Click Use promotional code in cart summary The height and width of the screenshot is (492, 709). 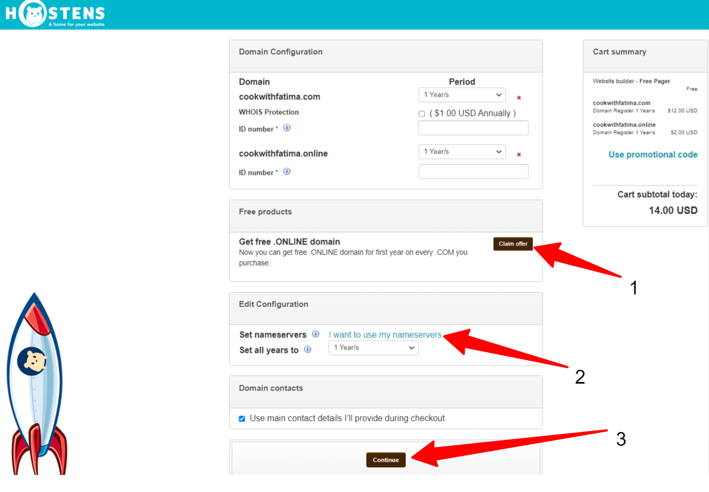coord(653,154)
